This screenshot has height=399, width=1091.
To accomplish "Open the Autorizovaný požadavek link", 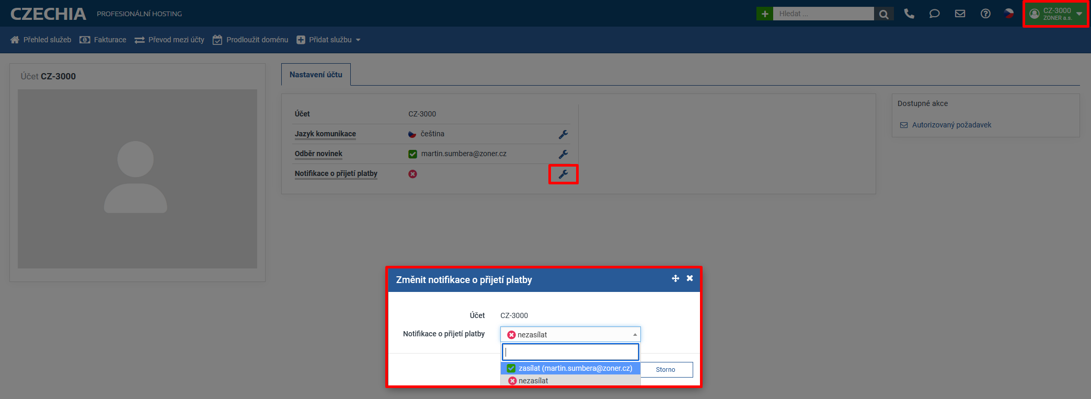I will click(951, 125).
